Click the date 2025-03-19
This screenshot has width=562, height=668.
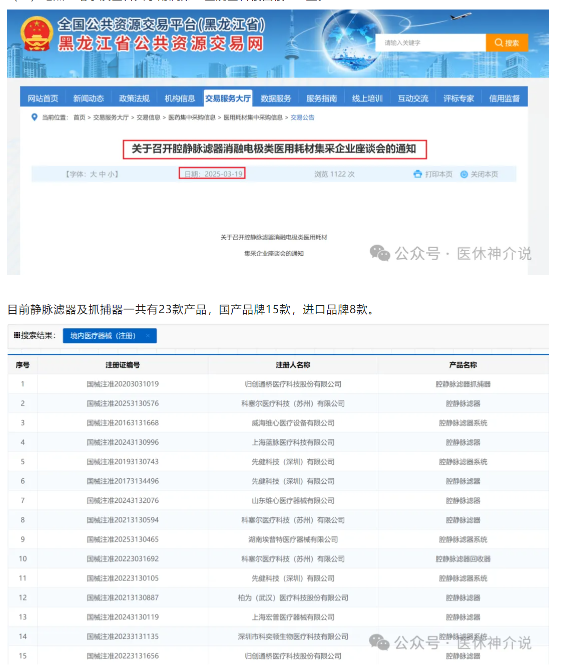click(224, 174)
